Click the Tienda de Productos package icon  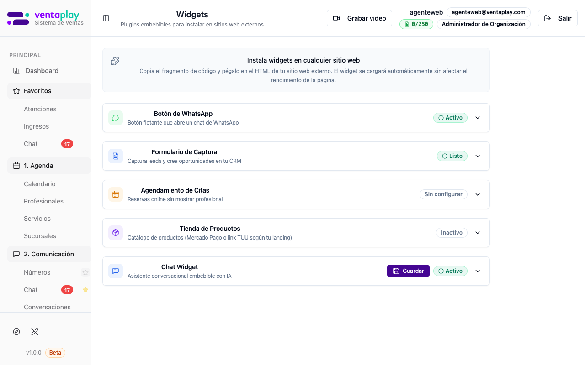116,233
